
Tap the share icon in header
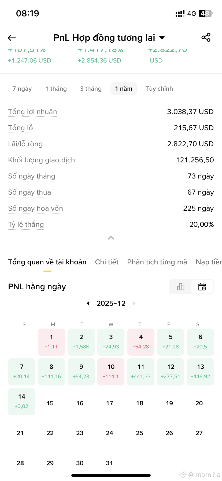(206, 38)
